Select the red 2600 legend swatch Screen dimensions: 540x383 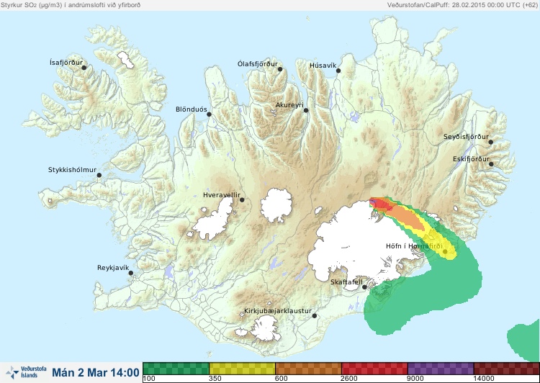click(374, 369)
